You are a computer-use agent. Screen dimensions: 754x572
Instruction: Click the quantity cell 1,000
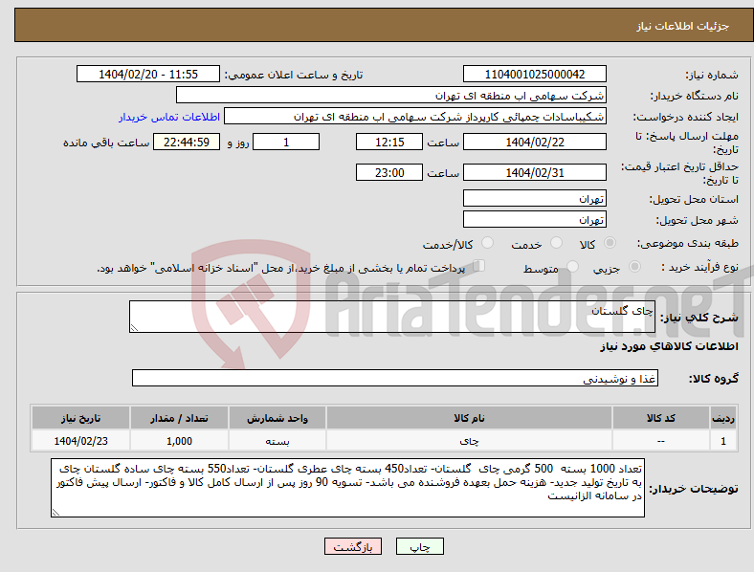click(x=179, y=441)
